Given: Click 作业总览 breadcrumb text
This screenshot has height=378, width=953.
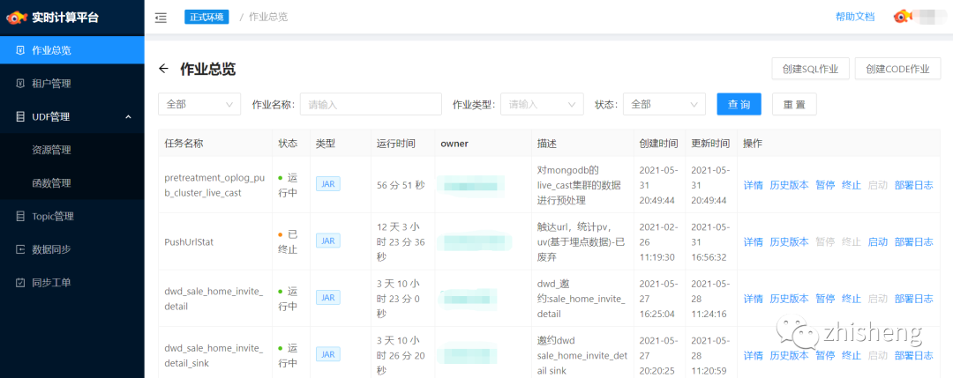Looking at the screenshot, I should (x=268, y=17).
